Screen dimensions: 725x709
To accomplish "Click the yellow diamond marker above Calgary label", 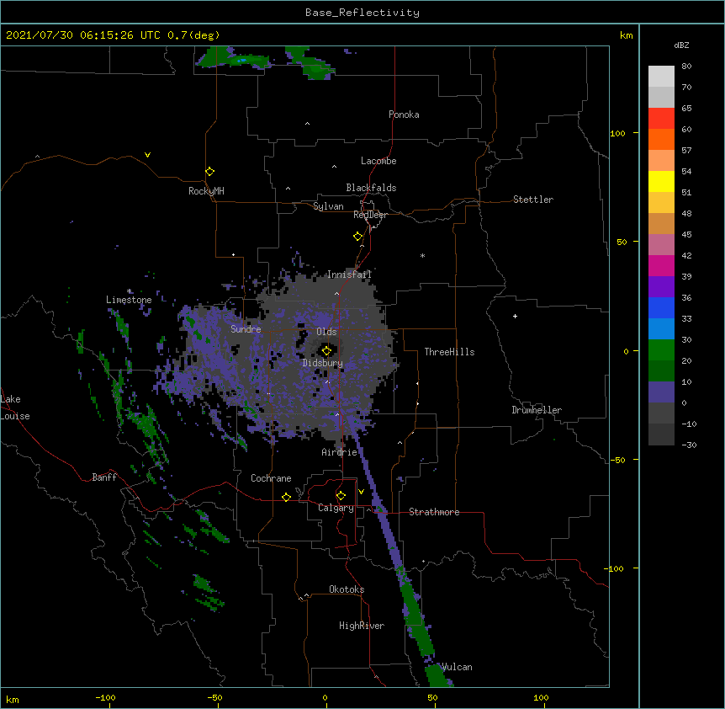I will pos(341,496).
